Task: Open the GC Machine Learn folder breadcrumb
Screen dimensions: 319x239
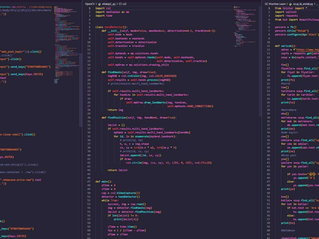Action: pos(275,4)
